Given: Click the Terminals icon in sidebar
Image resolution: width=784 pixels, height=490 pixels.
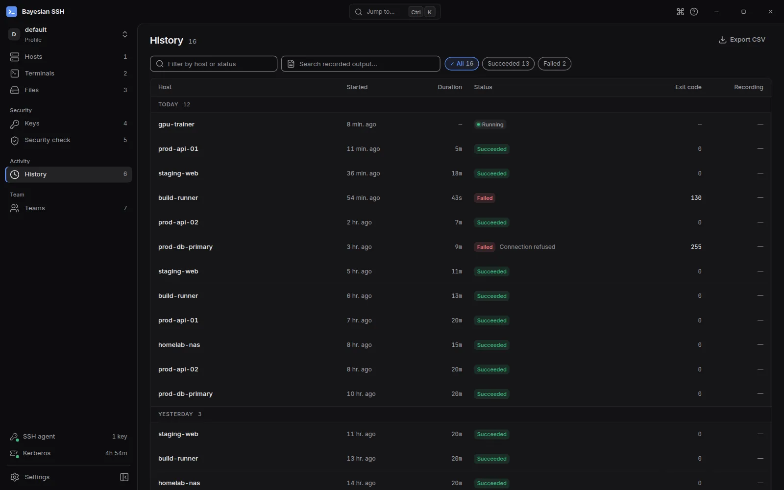Looking at the screenshot, I should (x=15, y=73).
